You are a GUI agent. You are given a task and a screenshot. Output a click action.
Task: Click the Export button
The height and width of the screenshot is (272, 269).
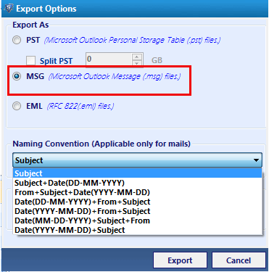click(x=180, y=260)
